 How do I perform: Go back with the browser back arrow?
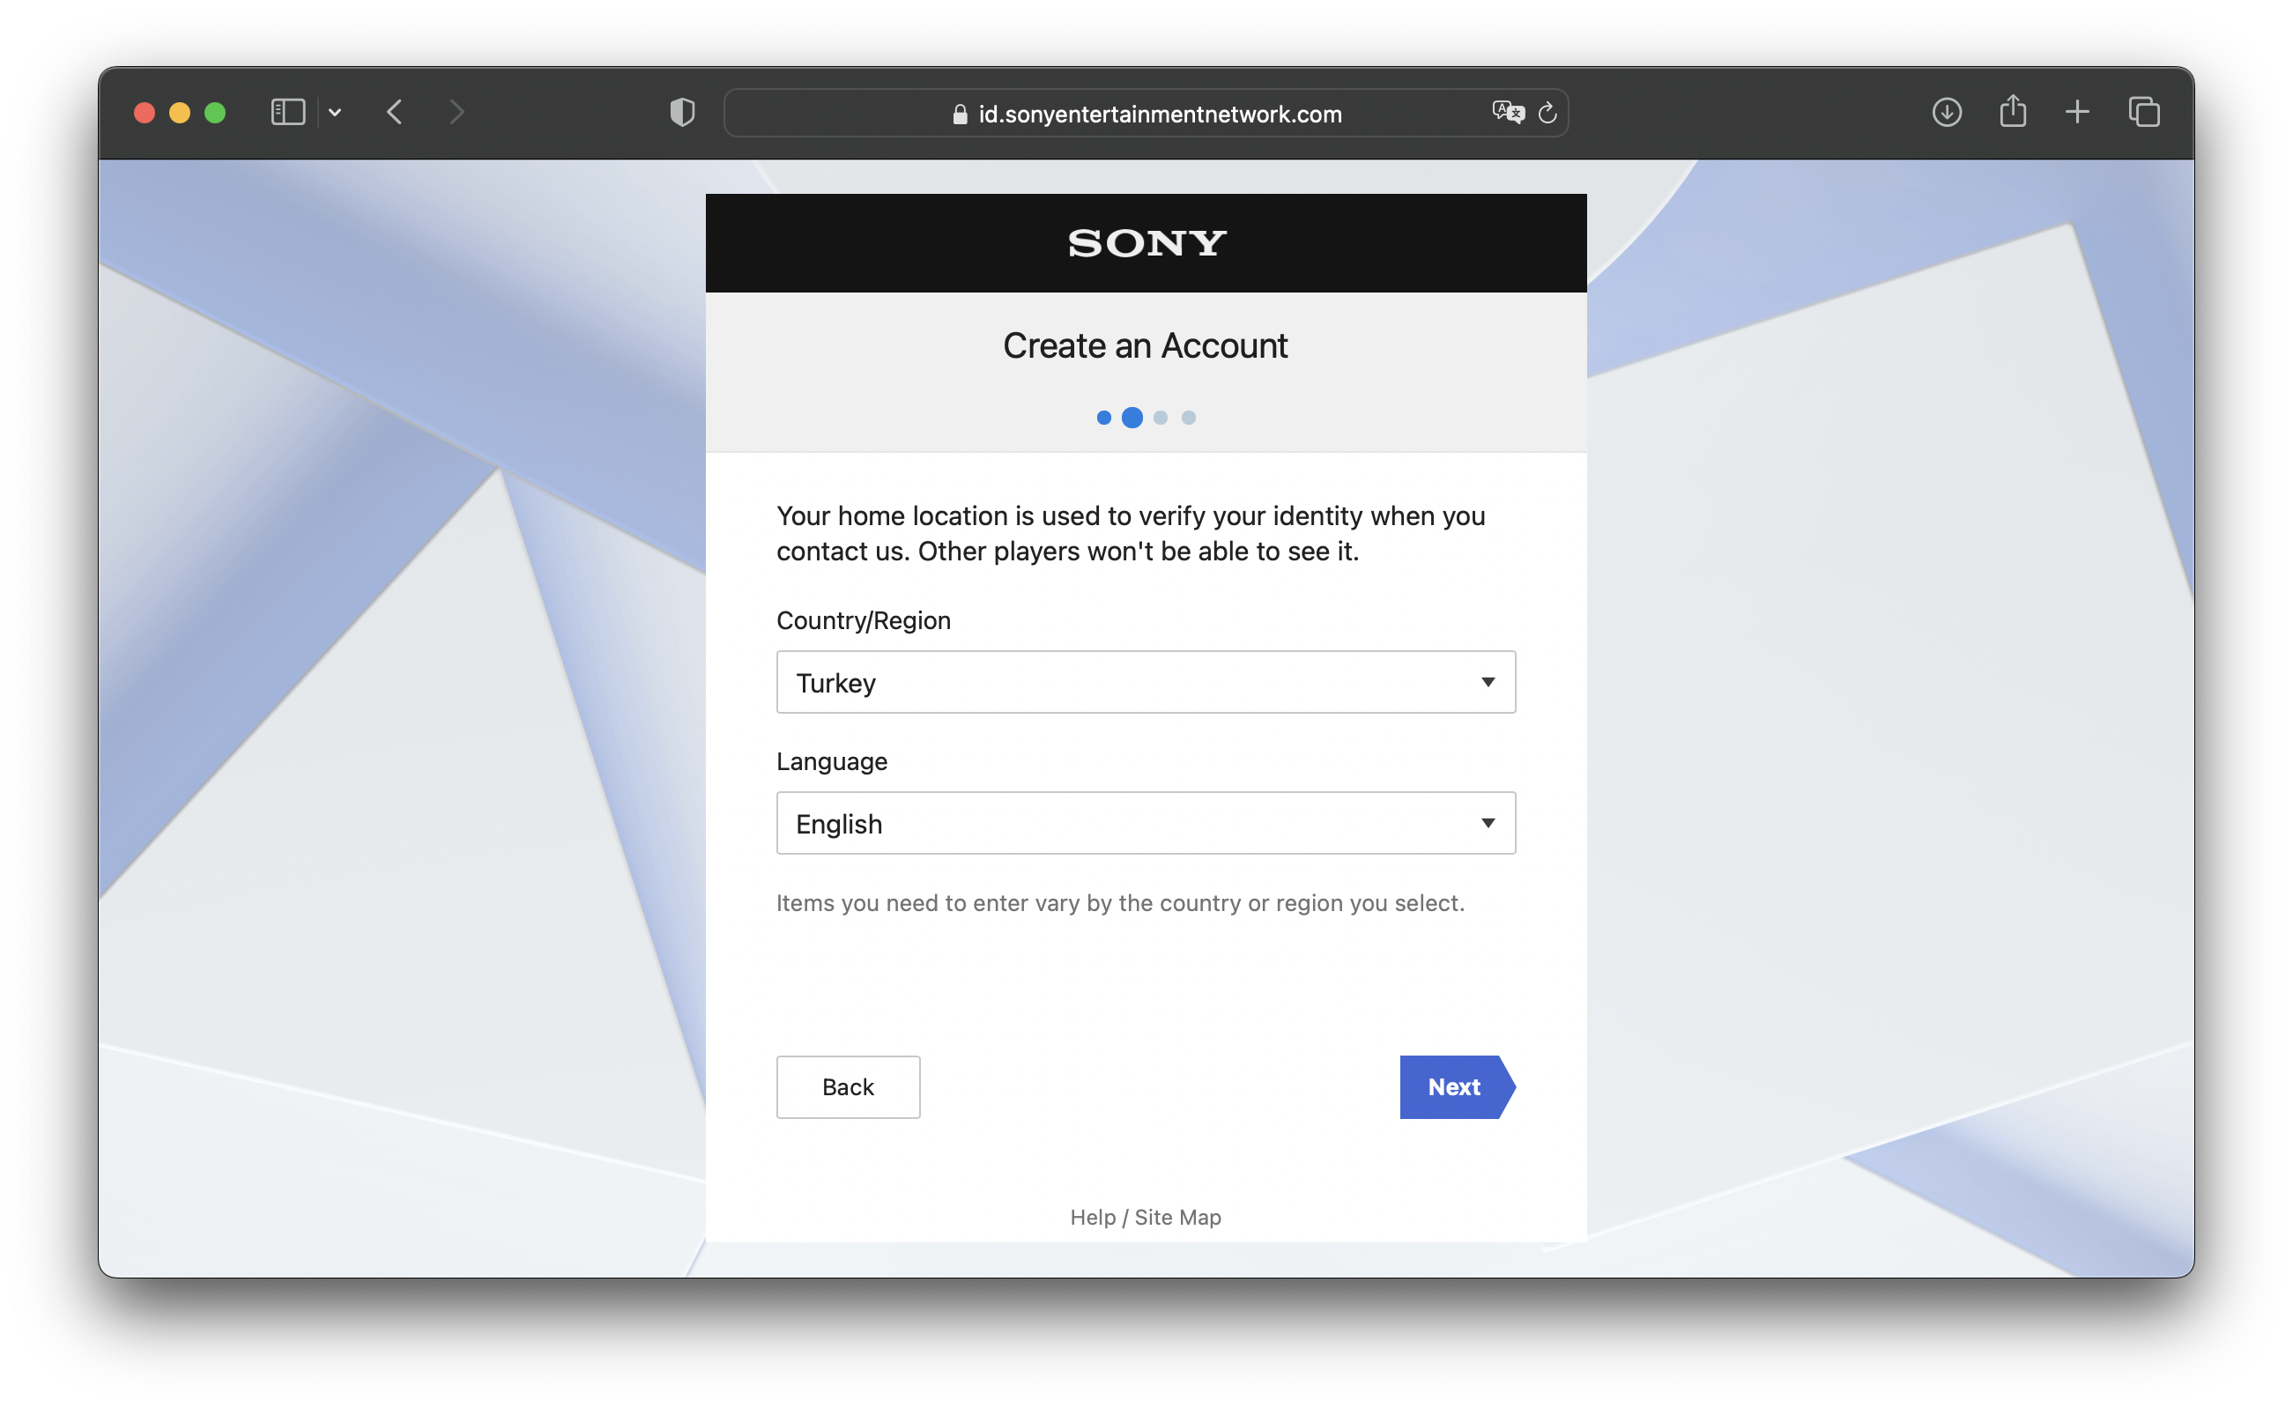pos(395,113)
